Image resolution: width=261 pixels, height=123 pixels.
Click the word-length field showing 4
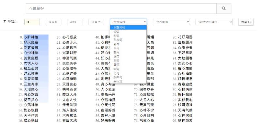click(32, 22)
